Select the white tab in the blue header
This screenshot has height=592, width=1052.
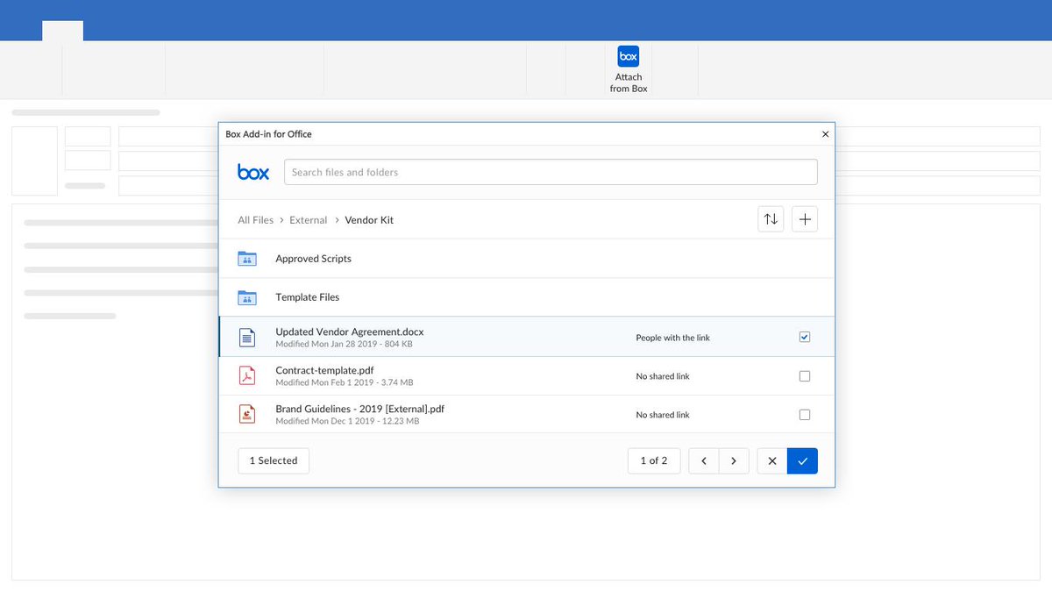click(62, 31)
